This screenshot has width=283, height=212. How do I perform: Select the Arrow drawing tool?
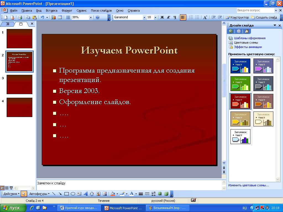point(60,194)
